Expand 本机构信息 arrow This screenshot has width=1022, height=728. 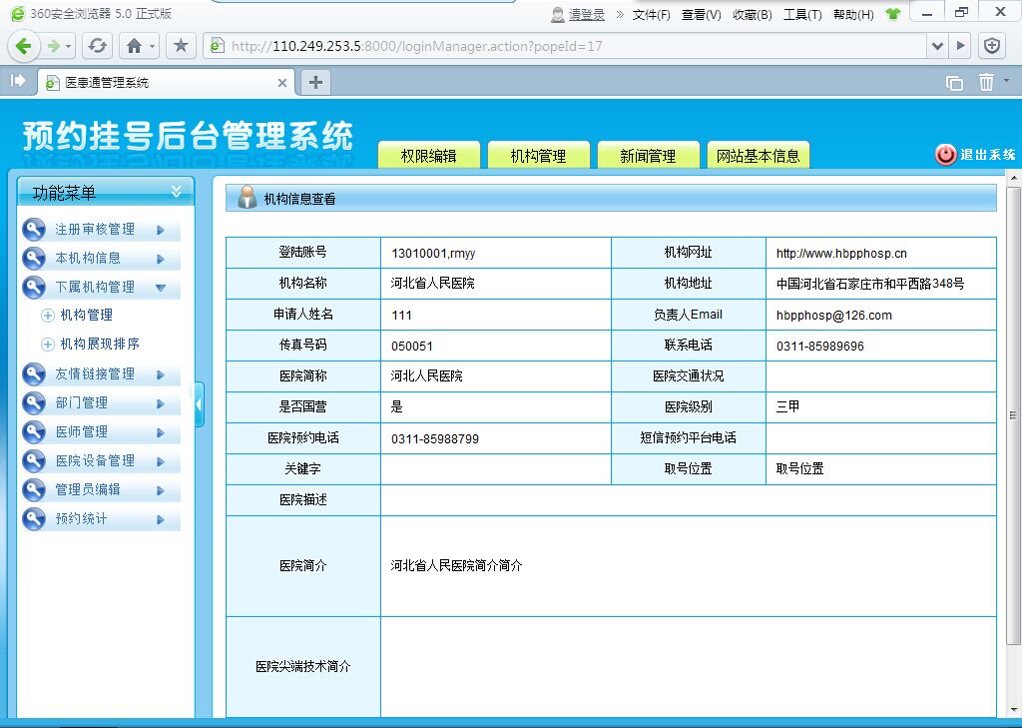pos(161,259)
